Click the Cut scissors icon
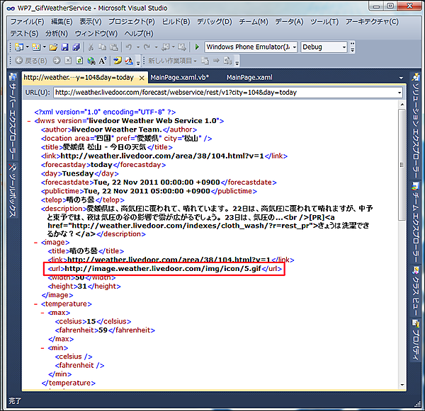 click(x=92, y=47)
